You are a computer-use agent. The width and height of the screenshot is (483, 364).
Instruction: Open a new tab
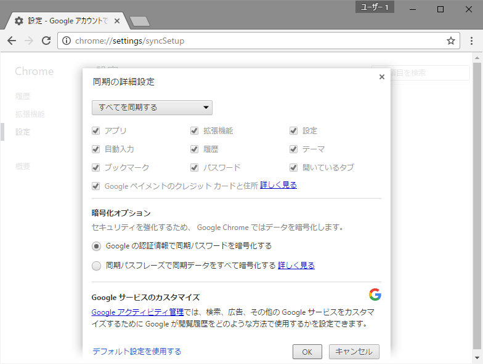pos(140,21)
